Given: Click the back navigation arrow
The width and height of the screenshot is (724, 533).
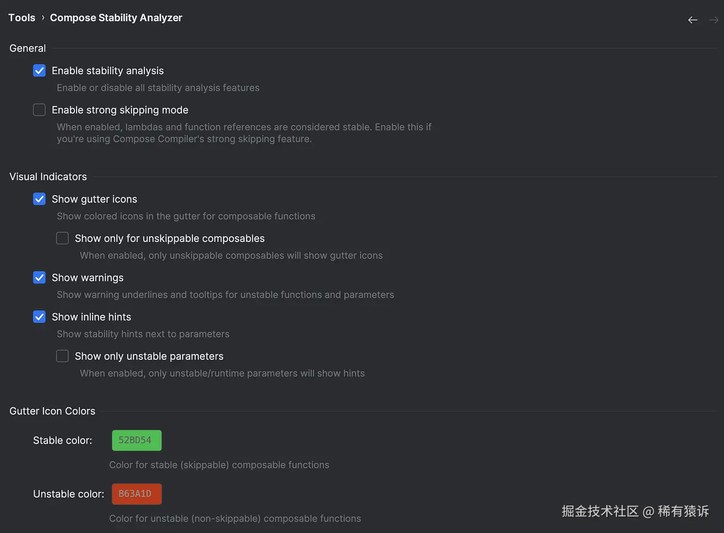Looking at the screenshot, I should pyautogui.click(x=692, y=20).
